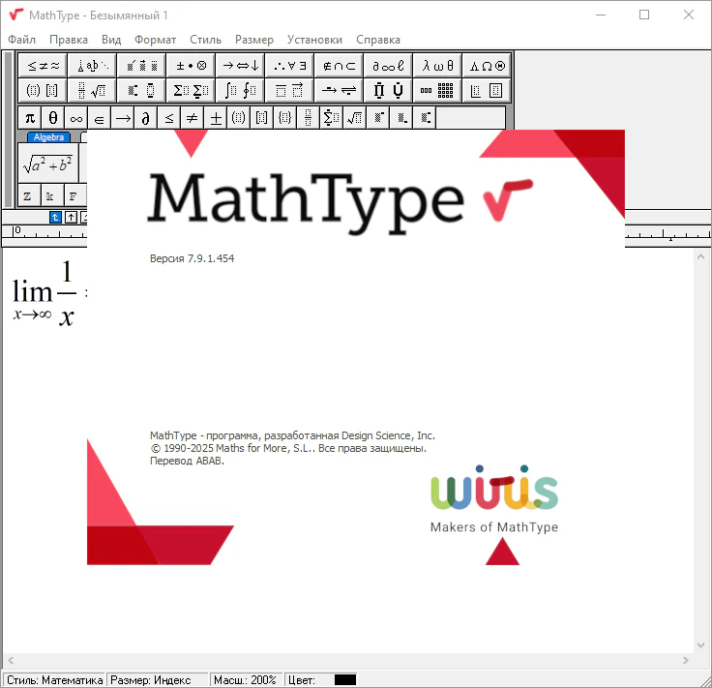Viewport: 712px width, 688px height.
Task: Open the Справка menu
Action: [x=377, y=40]
